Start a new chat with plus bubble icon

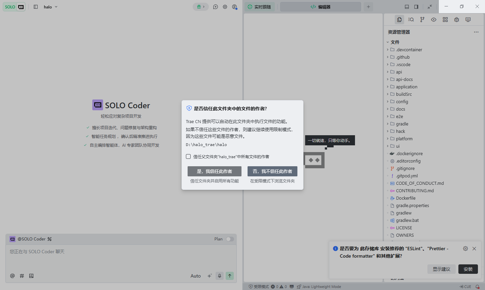pyautogui.click(x=216, y=7)
